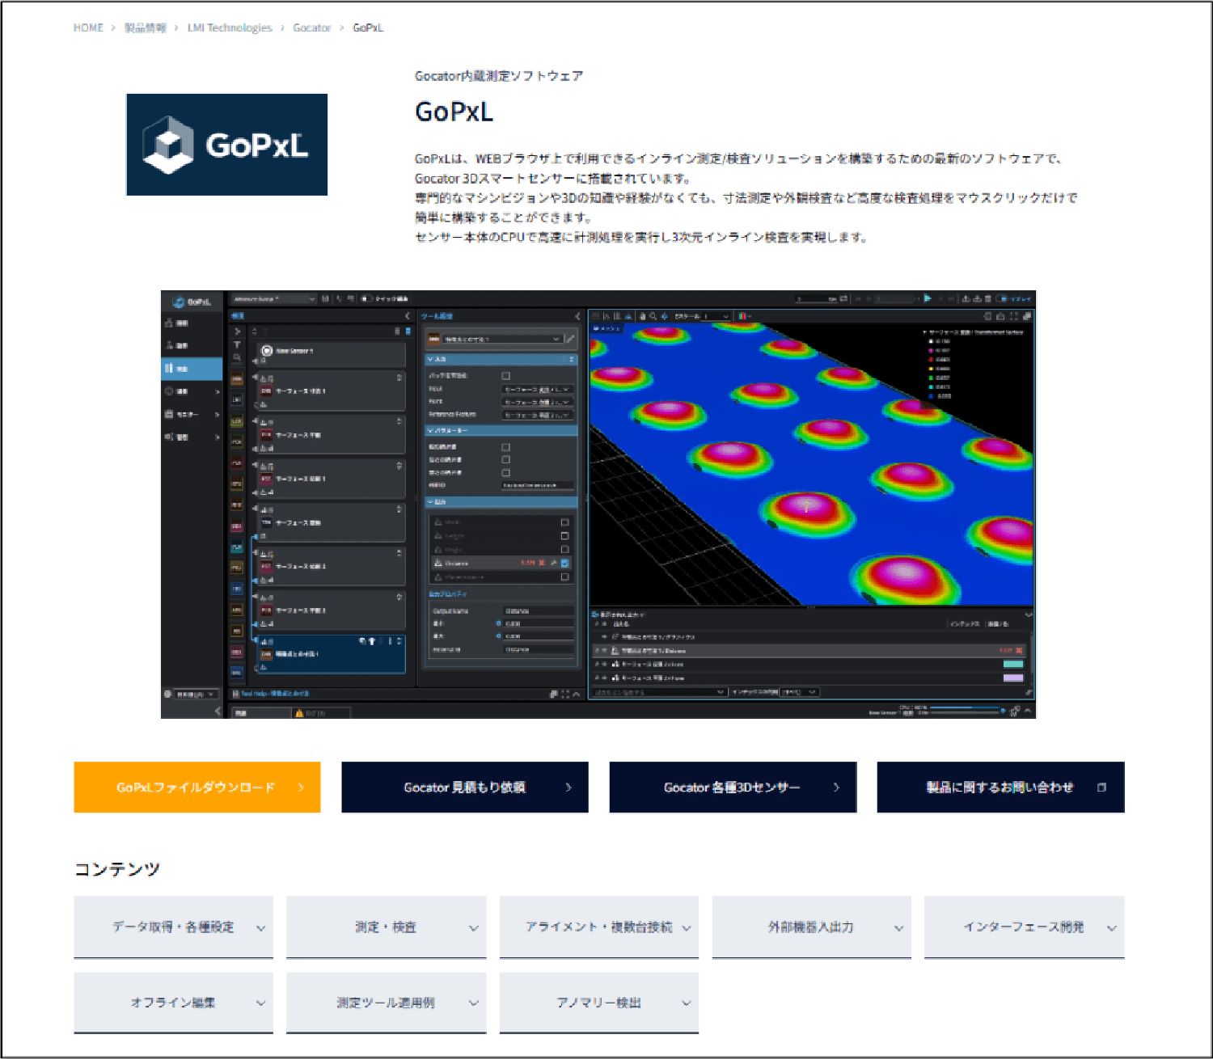Click the fullscreen icon in the viewer toolbar
This screenshot has width=1213, height=1060.
[1014, 316]
